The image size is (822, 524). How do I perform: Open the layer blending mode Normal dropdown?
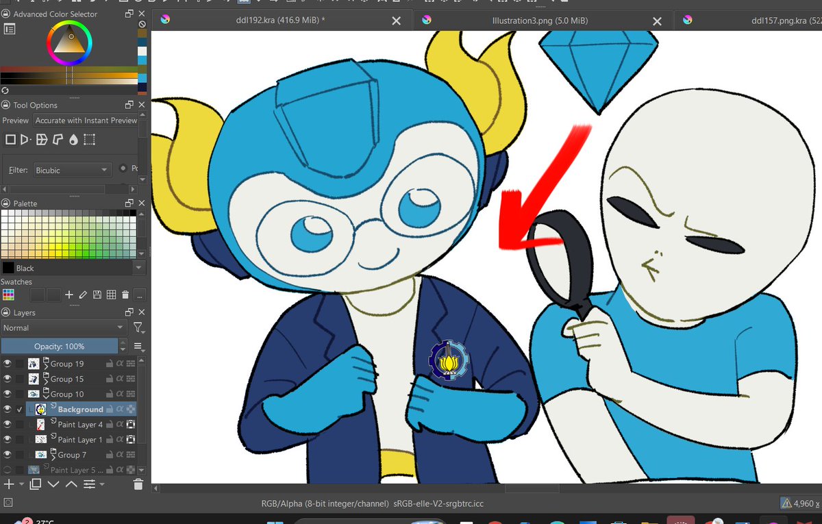click(64, 328)
